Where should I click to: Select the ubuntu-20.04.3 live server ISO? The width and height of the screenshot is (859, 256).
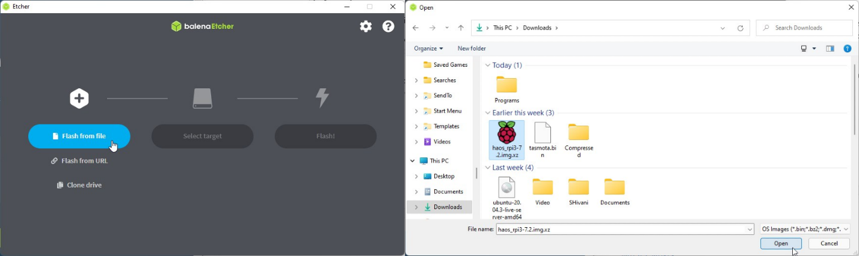pyautogui.click(x=506, y=198)
